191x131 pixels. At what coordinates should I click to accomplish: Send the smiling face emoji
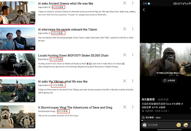pyautogui.click(x=179, y=125)
